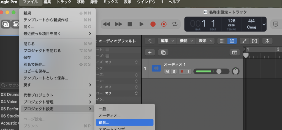The height and width of the screenshot is (130, 282).
Task: Click the Fast Forward transport button
Action: 118,24
